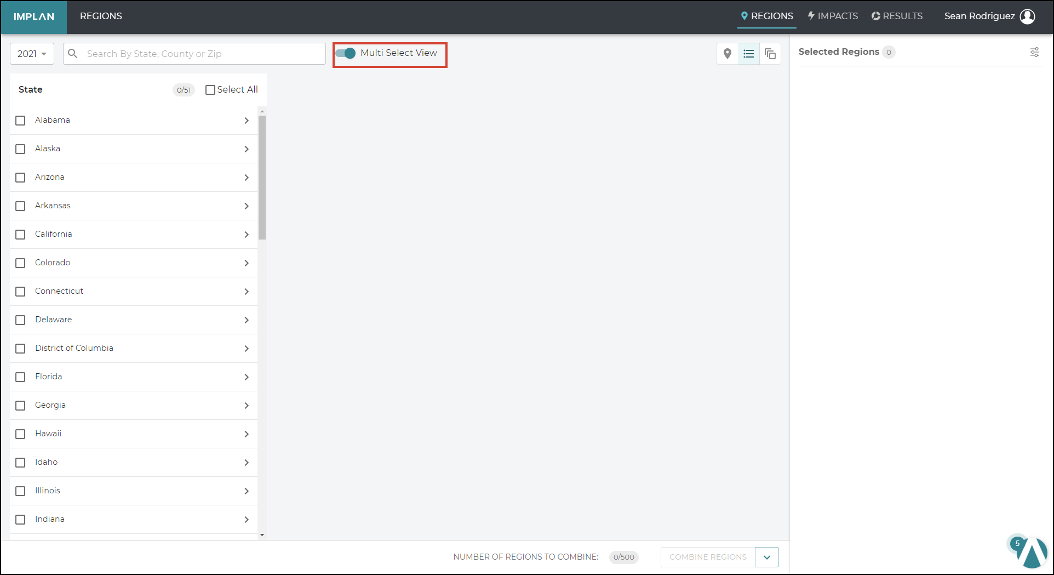Expand Connecticut chevron
This screenshot has height=575, width=1054.
(247, 292)
